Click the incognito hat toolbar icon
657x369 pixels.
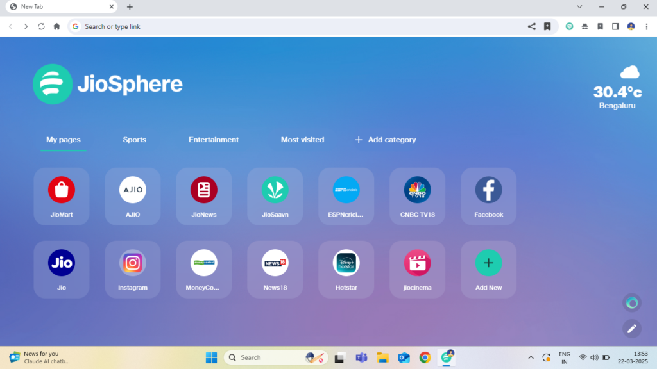(585, 26)
